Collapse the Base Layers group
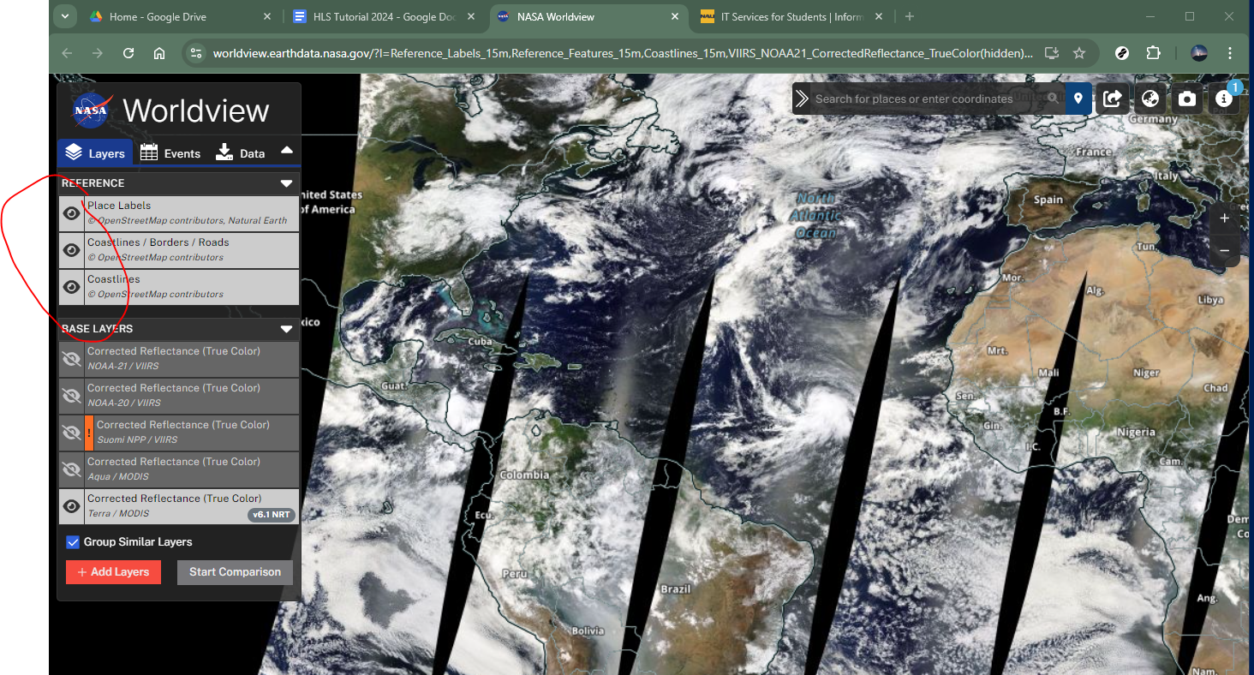Image resolution: width=1254 pixels, height=675 pixels. (286, 329)
